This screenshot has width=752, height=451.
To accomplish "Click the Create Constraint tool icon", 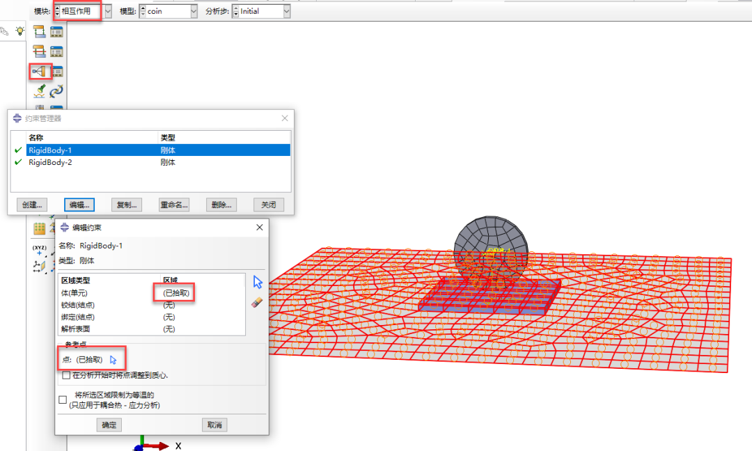I will pos(39,72).
